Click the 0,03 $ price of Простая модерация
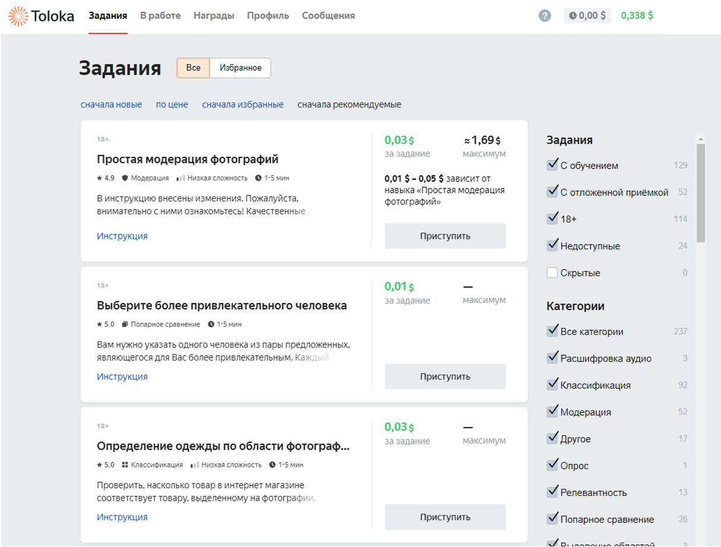This screenshot has height=547, width=721. click(399, 141)
